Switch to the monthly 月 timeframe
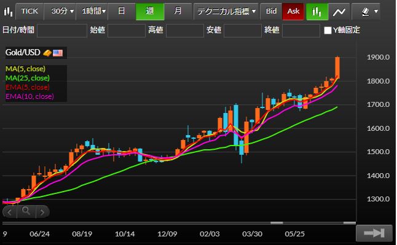 [178, 12]
